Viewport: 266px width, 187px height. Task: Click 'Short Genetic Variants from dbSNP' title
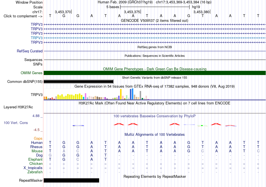(x=155, y=78)
